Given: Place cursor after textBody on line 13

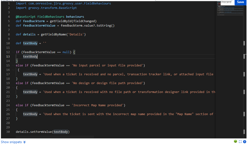Looking at the screenshot, I should click(x=37, y=56).
